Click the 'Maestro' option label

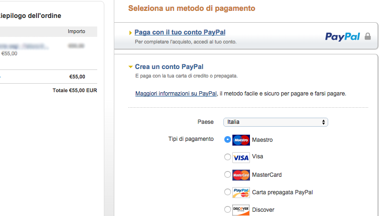pyautogui.click(x=262, y=140)
